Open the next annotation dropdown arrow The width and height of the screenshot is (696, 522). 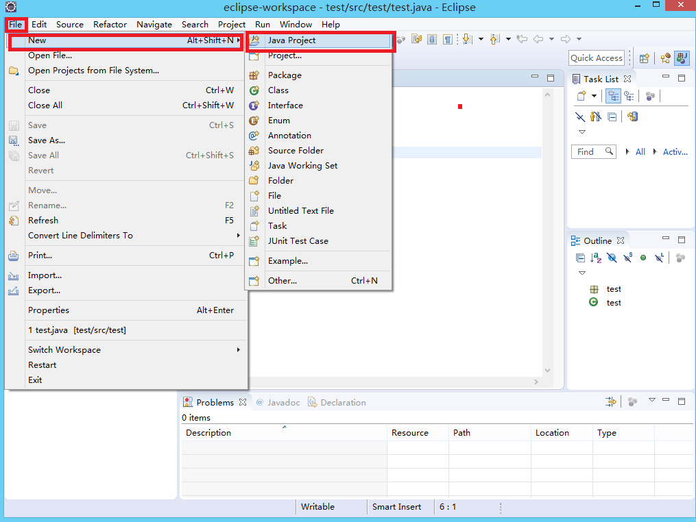481,39
